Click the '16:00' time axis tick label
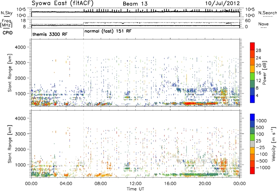277x191 pixels. point(170,184)
